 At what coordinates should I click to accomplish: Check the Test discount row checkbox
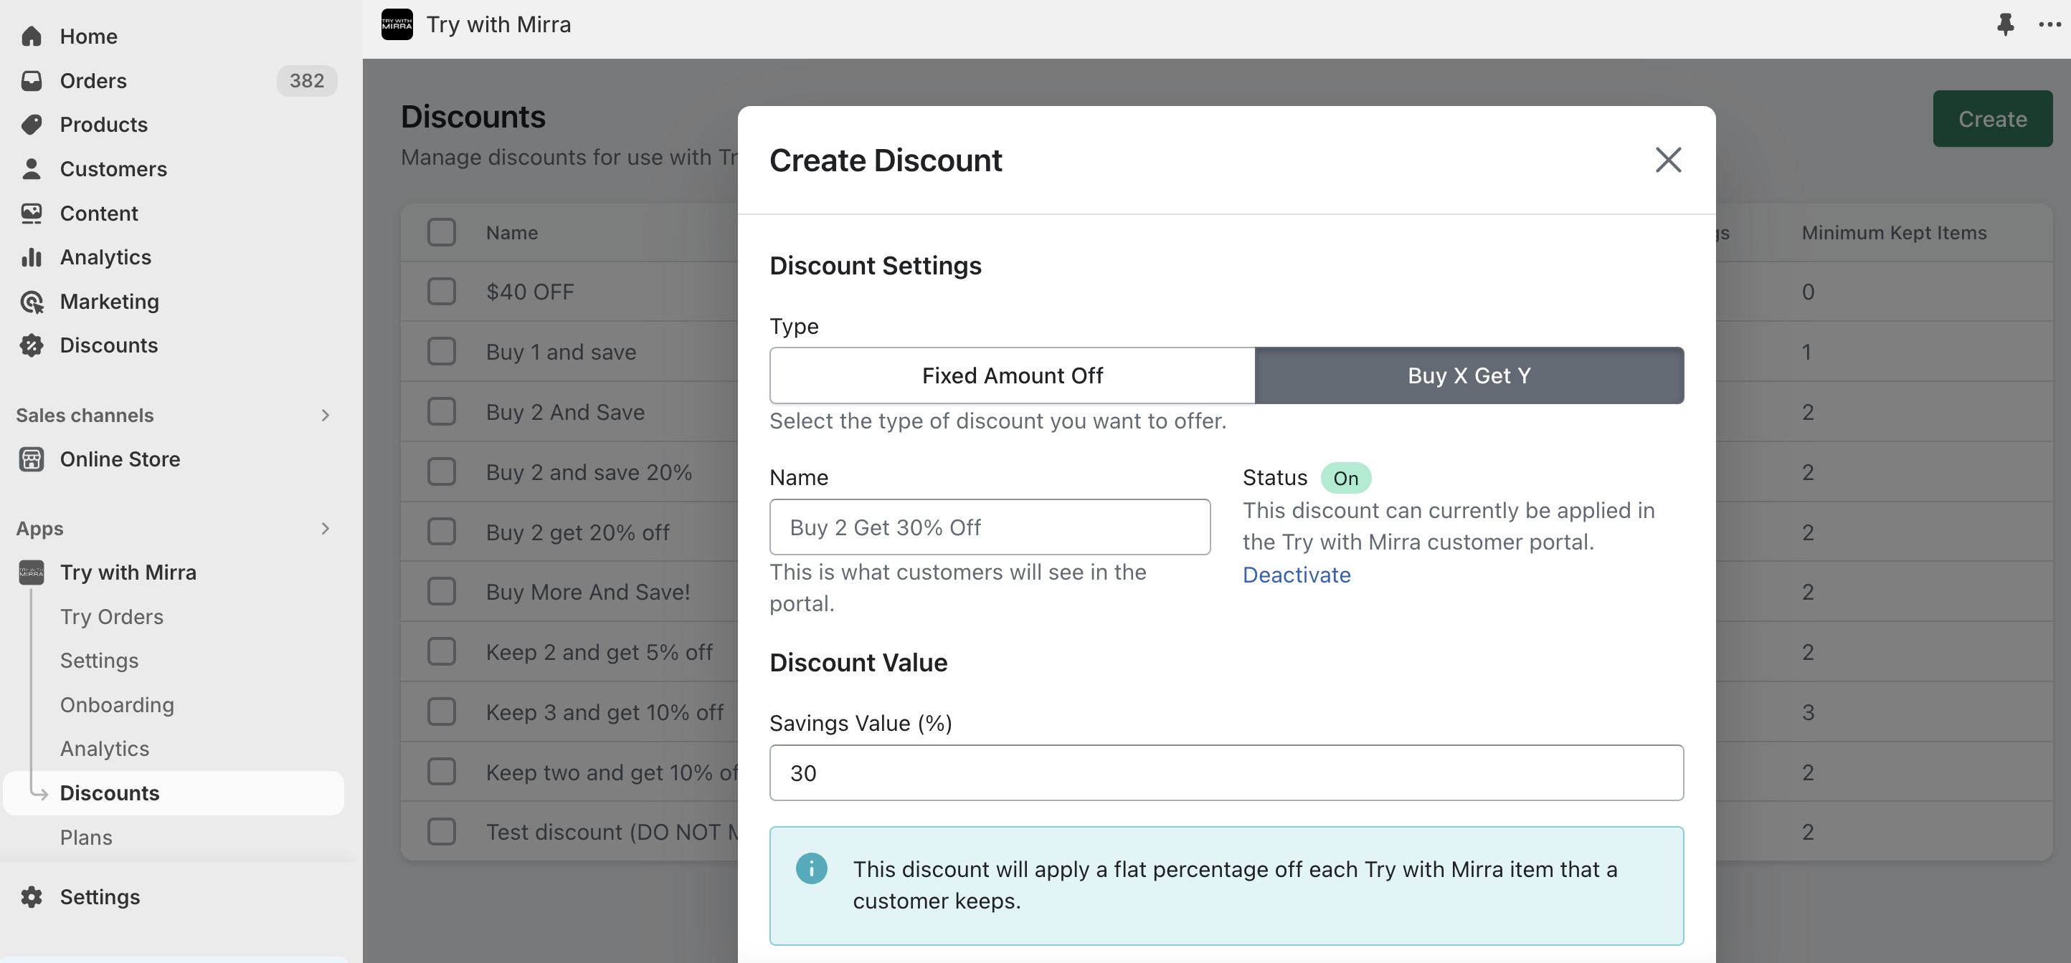click(x=441, y=832)
